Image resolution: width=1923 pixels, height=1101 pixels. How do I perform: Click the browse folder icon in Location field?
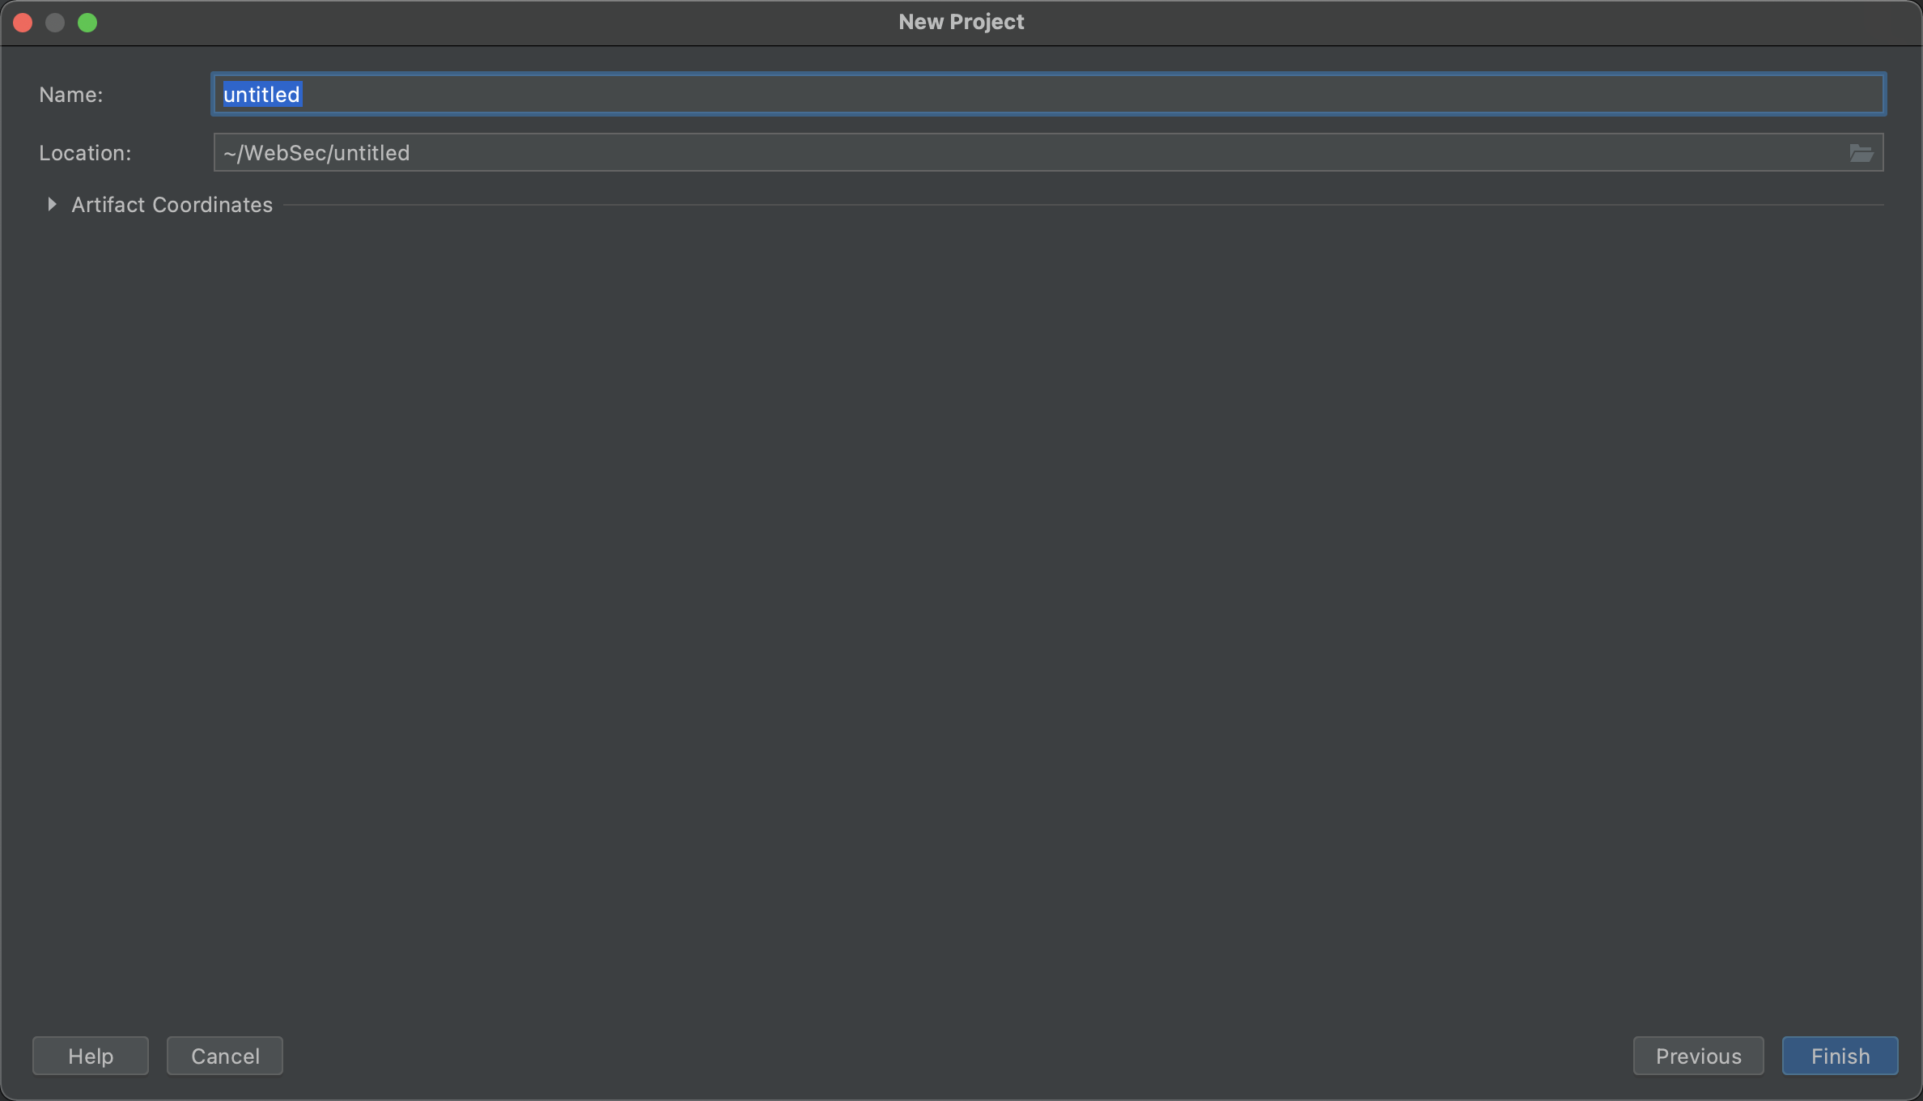point(1861,153)
